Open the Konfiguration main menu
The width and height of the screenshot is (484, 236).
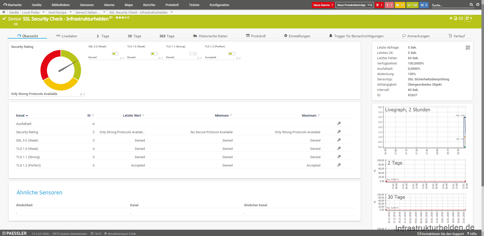coord(220,5)
